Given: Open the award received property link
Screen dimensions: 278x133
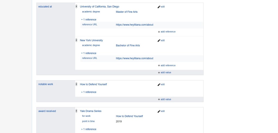Looking at the screenshot, I should click(47, 111).
